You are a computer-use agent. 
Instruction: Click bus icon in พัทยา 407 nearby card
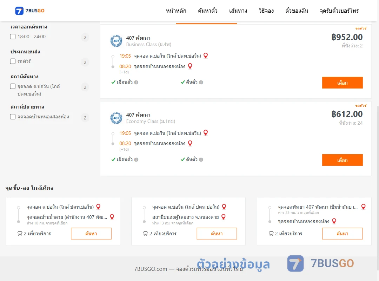[271, 234]
